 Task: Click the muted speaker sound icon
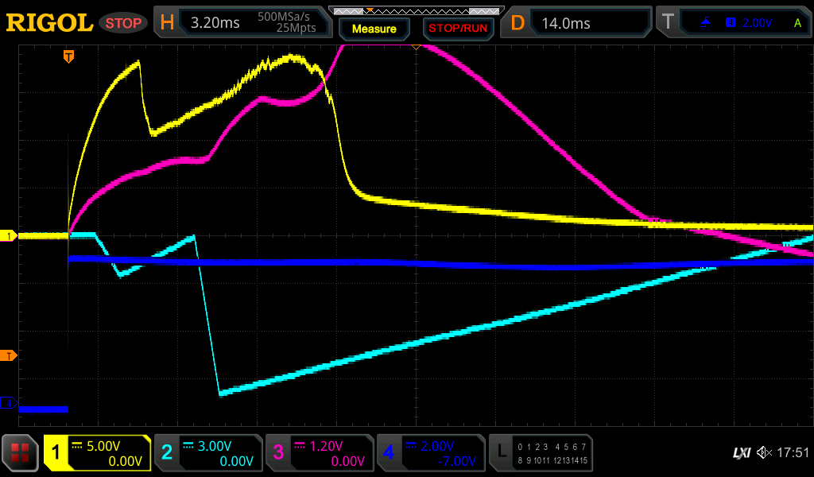pos(764,453)
